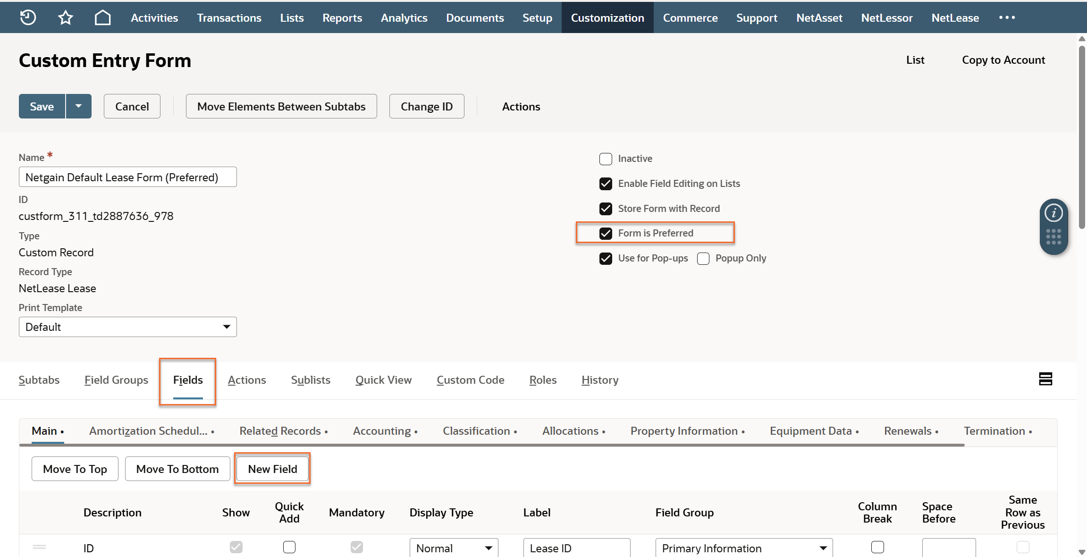Viewport: 1087px width, 557px height.
Task: Open the Recent Records history icon
Action: [28, 17]
